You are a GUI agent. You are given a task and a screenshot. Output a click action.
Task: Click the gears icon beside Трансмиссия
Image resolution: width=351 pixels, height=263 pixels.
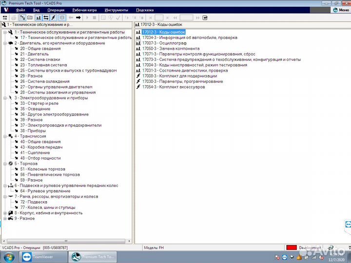tap(10, 136)
